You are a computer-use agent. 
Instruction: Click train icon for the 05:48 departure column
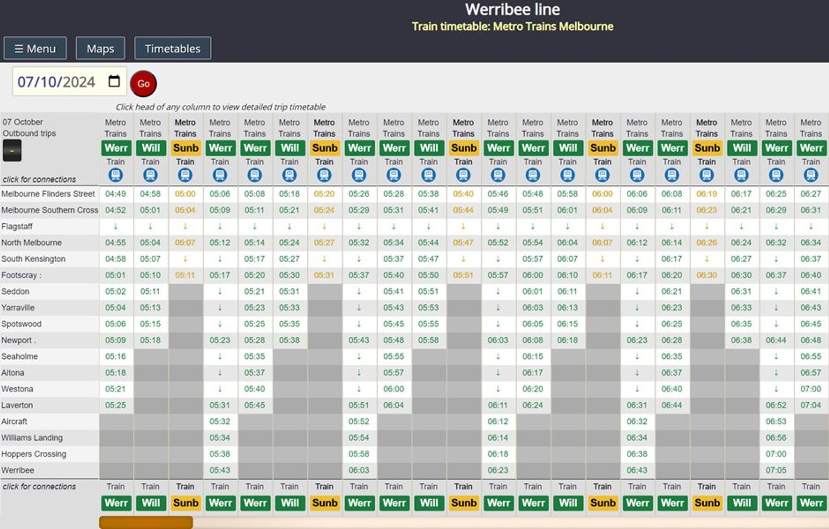533,175
